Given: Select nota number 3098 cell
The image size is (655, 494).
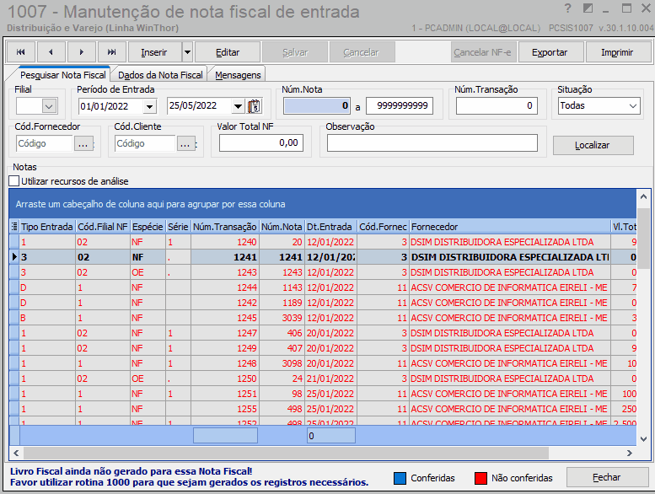Looking at the screenshot, I should 282,363.
